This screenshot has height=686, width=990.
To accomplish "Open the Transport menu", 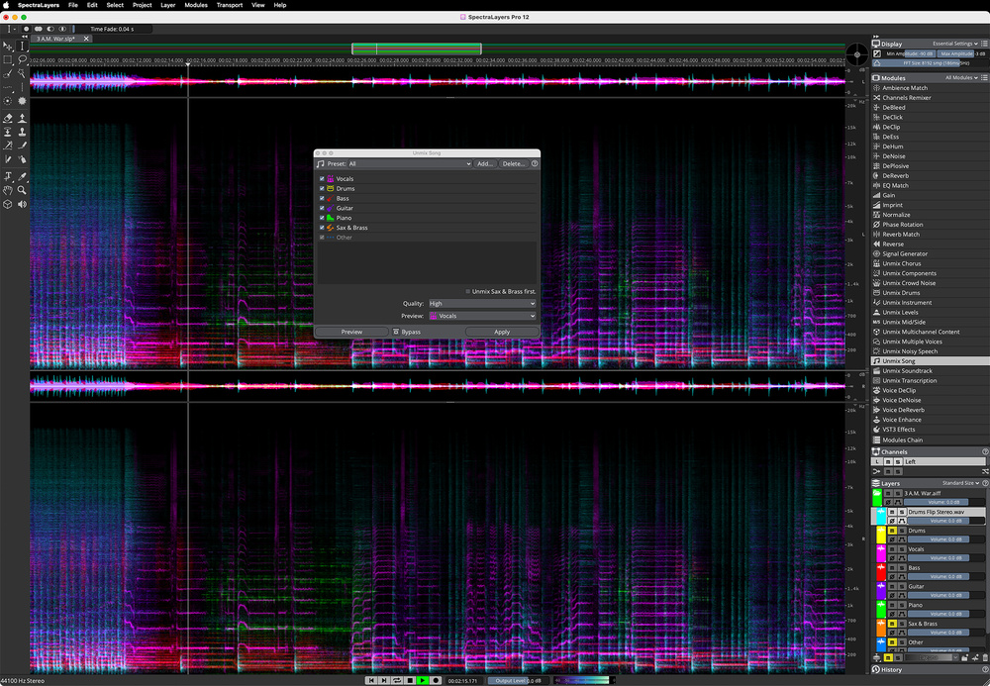I will pyautogui.click(x=229, y=5).
